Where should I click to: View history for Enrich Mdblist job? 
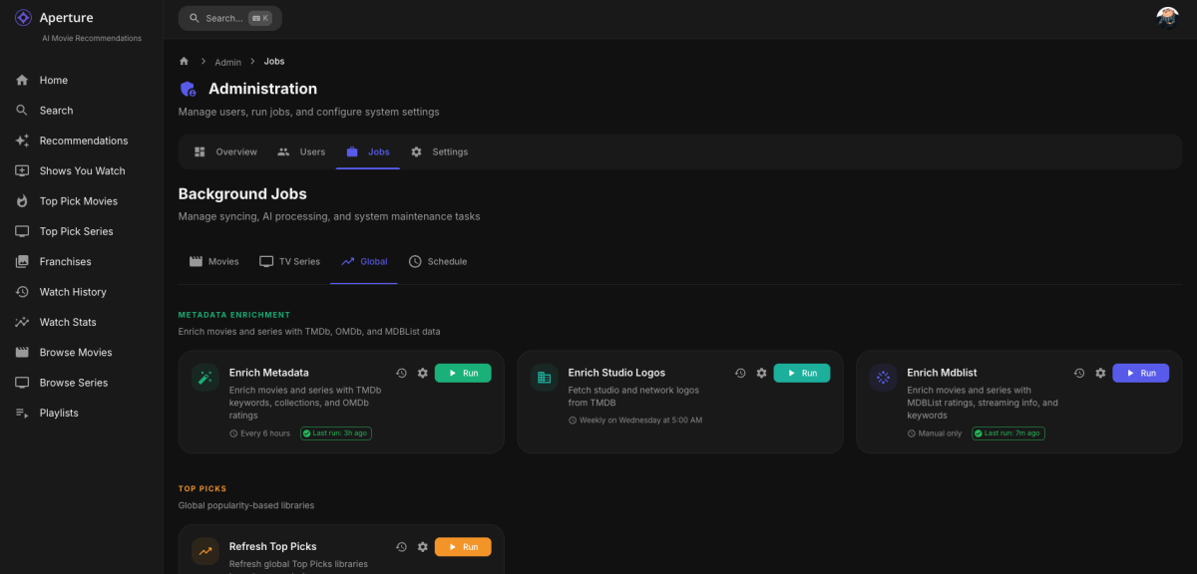click(x=1079, y=373)
